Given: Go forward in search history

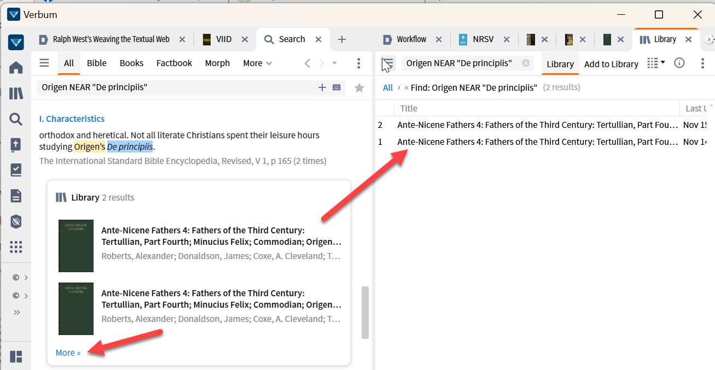Looking at the screenshot, I should [322, 63].
